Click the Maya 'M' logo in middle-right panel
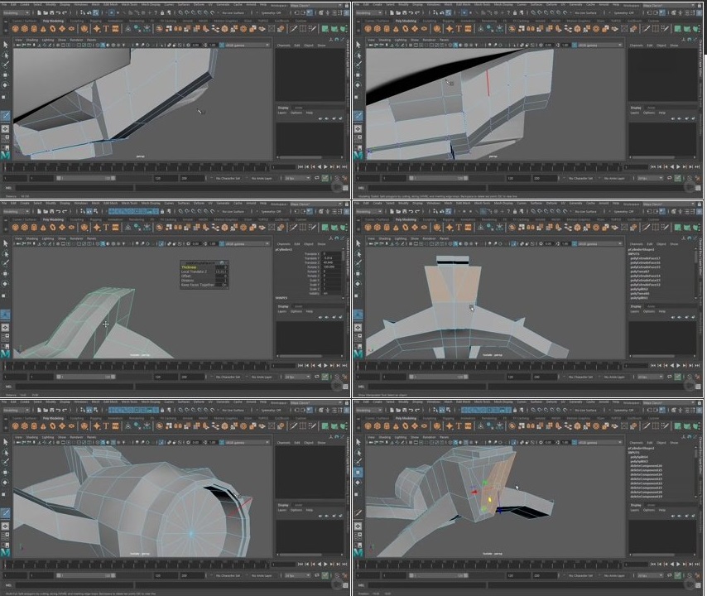The image size is (707, 596). click(358, 353)
